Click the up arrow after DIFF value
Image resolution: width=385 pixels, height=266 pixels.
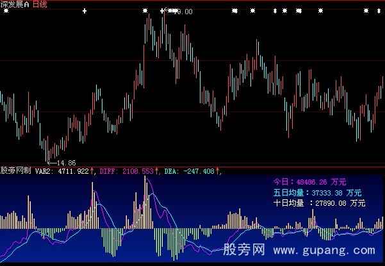tap(157, 171)
